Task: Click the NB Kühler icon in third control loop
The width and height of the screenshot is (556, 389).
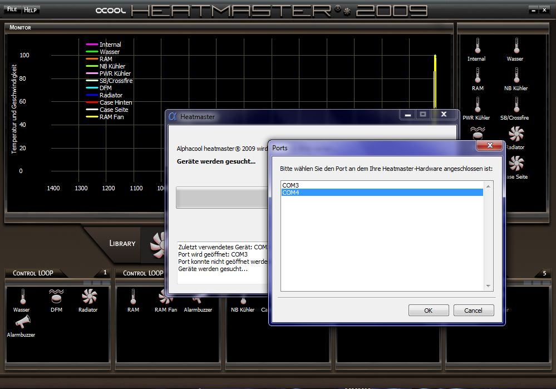Action: pos(243,301)
